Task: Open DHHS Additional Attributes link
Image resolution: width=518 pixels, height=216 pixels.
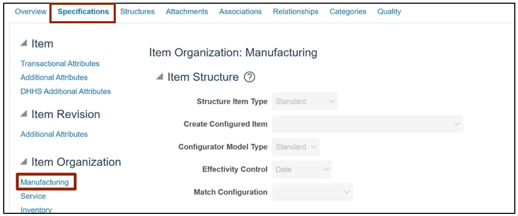Action: [66, 91]
